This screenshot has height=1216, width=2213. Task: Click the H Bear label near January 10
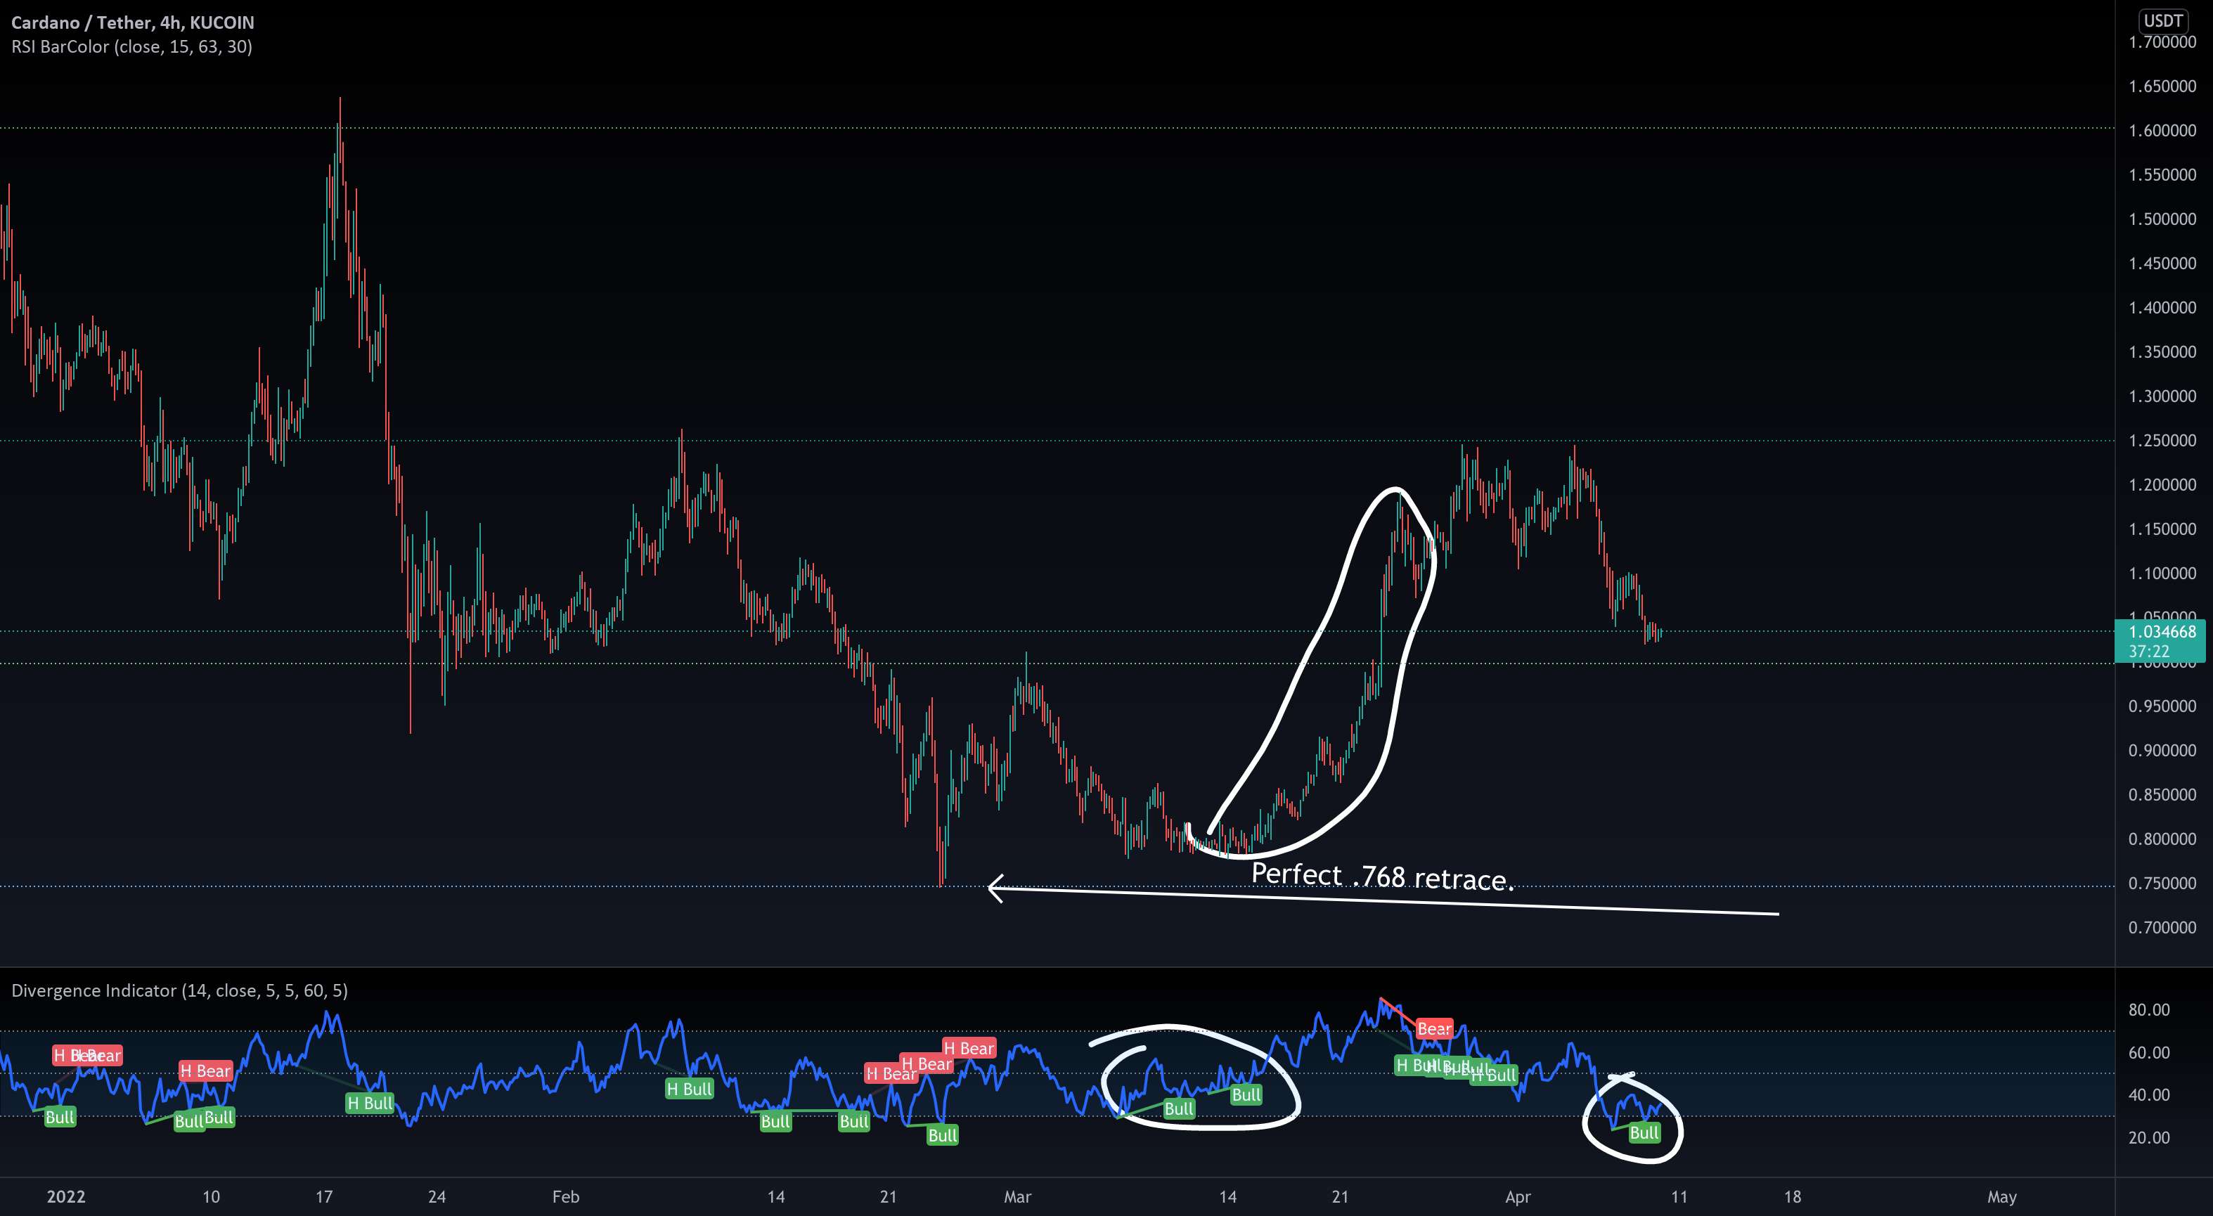(205, 1071)
